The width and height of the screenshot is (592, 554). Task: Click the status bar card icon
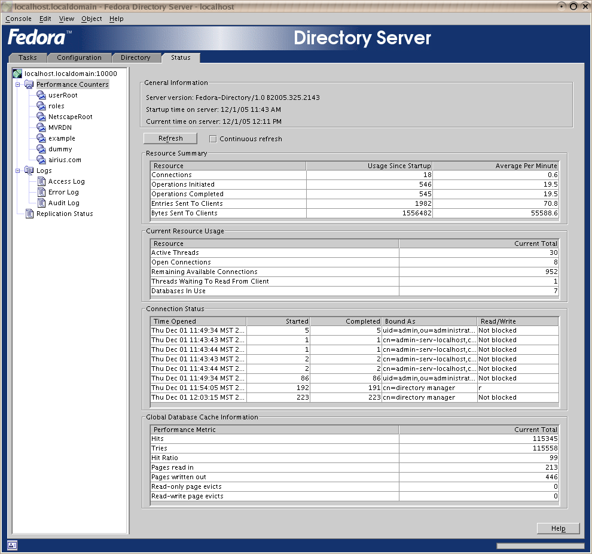[x=12, y=545]
